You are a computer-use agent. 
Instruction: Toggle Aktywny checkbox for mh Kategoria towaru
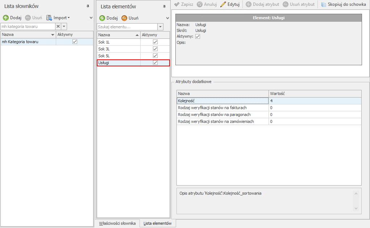75,42
